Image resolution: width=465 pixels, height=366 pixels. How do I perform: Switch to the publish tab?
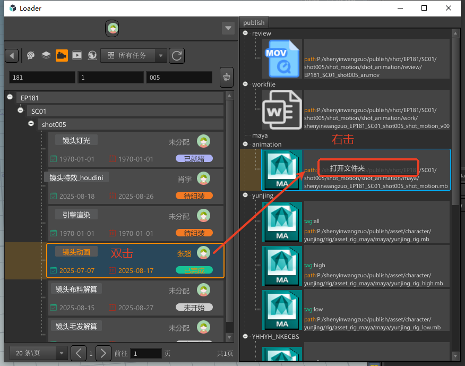pos(254,23)
